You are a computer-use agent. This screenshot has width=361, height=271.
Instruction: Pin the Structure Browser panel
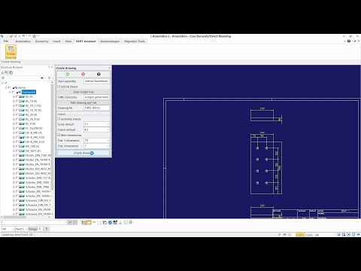(x=49, y=67)
